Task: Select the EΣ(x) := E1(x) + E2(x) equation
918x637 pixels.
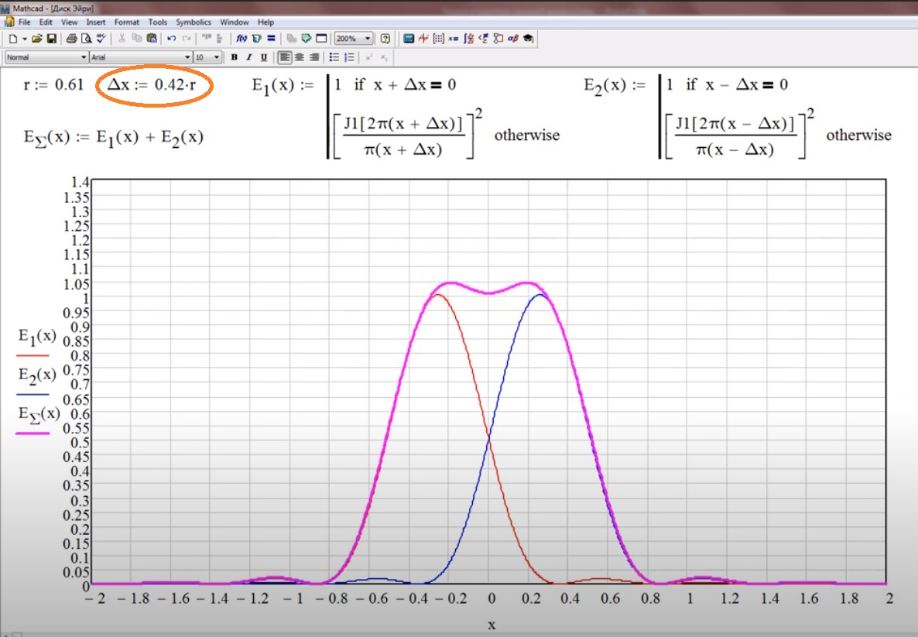Action: [x=113, y=139]
